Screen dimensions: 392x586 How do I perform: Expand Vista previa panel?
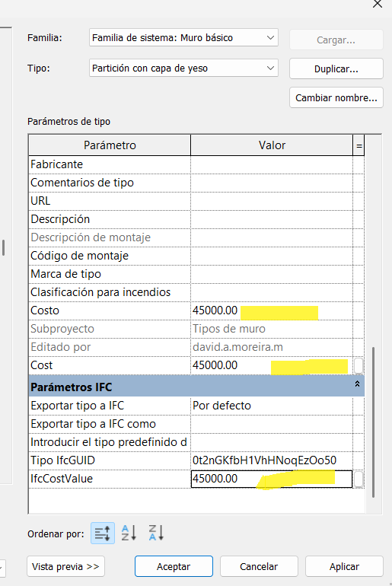tap(65, 566)
